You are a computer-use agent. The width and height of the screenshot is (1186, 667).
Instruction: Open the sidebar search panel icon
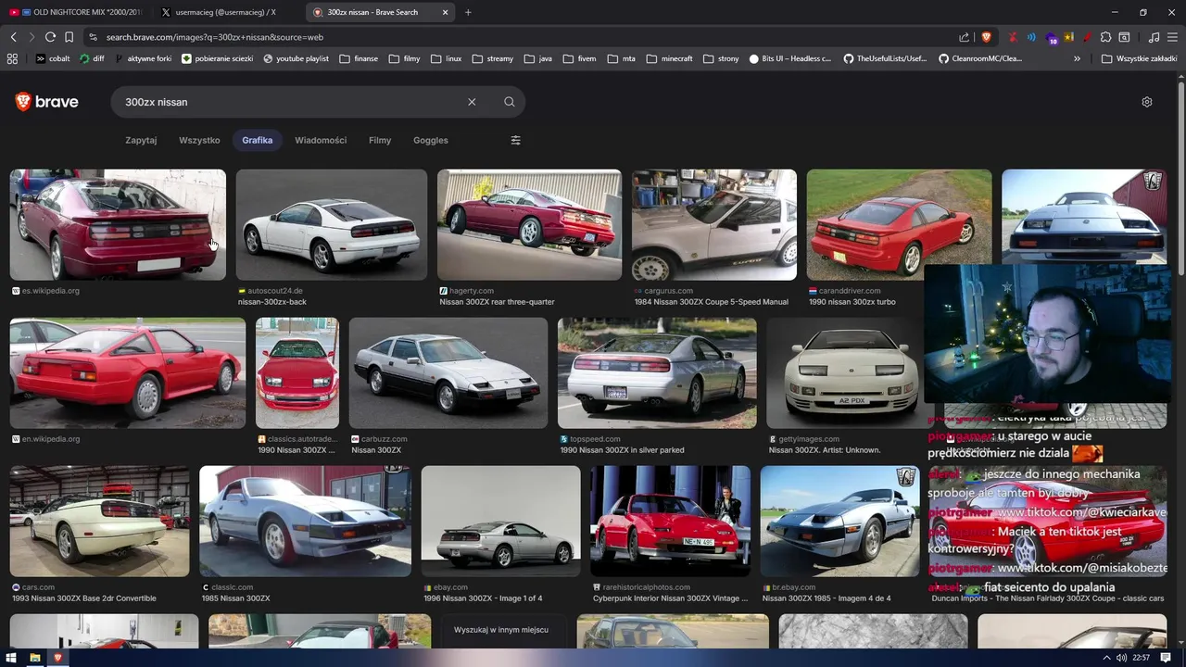[x=1124, y=37]
